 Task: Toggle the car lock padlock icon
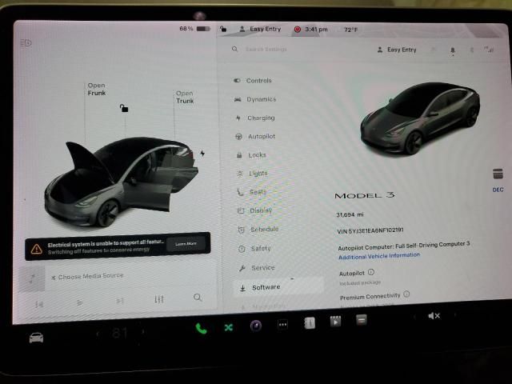[x=123, y=108]
